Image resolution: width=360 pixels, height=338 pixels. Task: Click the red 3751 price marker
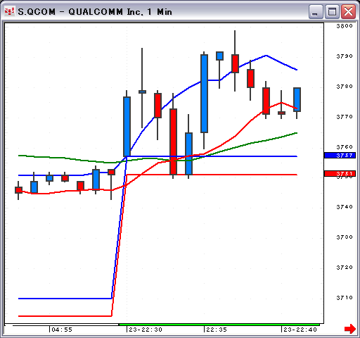tap(340, 173)
